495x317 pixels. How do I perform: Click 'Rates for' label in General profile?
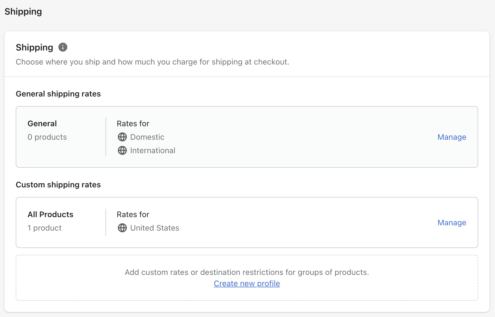(x=133, y=123)
